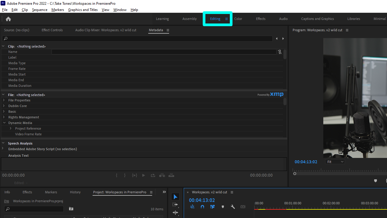Click the project bin folder icon
This screenshot has width=387, height=218.
[6, 201]
